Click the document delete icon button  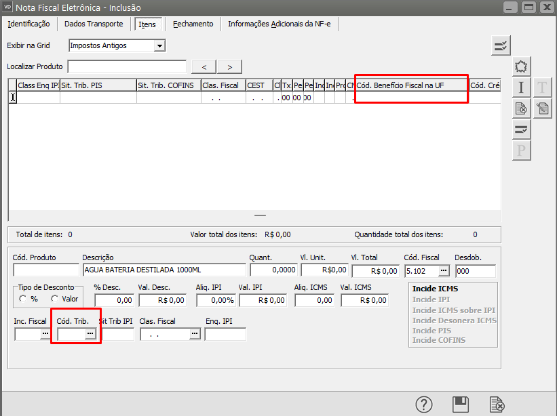521,108
